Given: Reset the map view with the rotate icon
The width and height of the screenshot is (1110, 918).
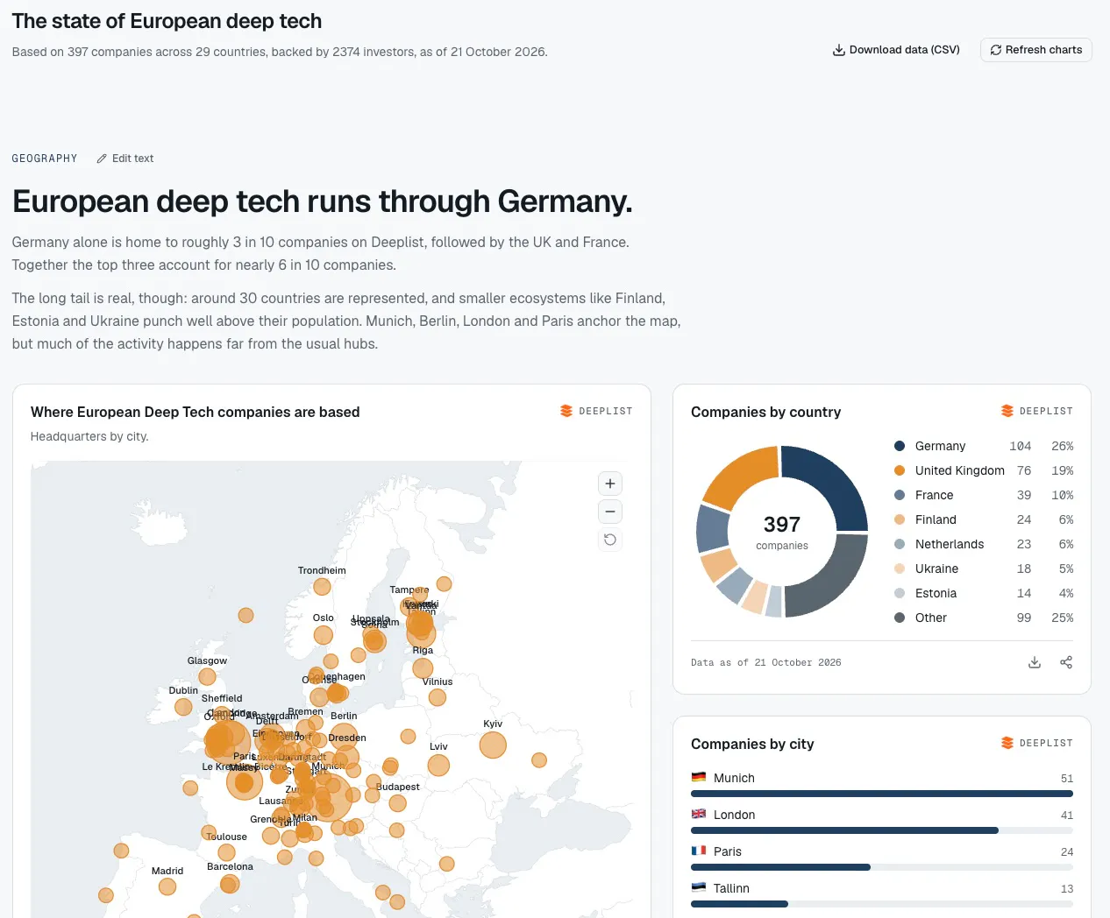Looking at the screenshot, I should click(610, 540).
